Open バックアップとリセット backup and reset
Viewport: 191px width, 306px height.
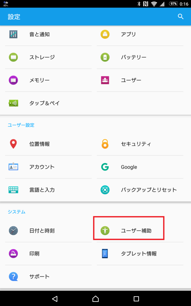(x=149, y=190)
